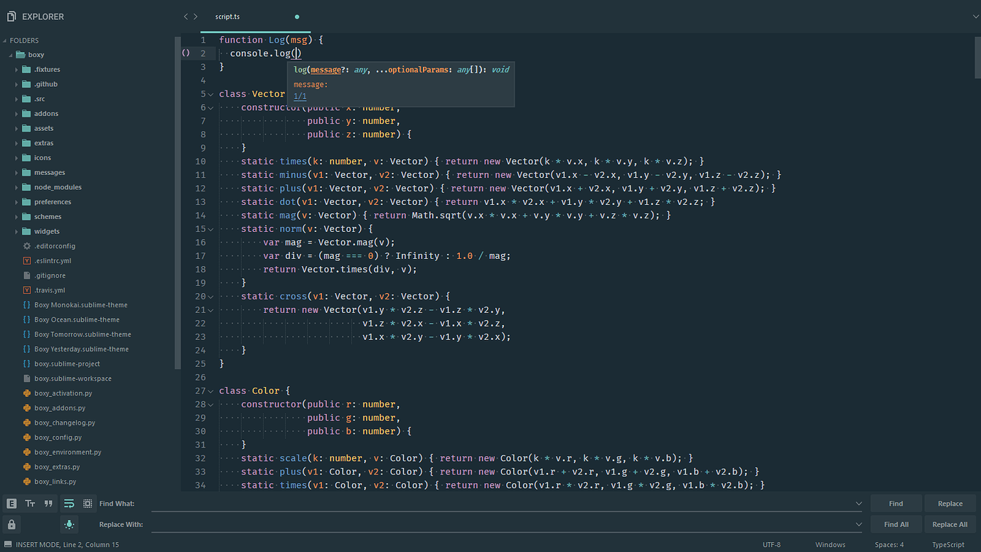Toggle highlight matches option
Screen dimensions: 981x552
(x=69, y=524)
